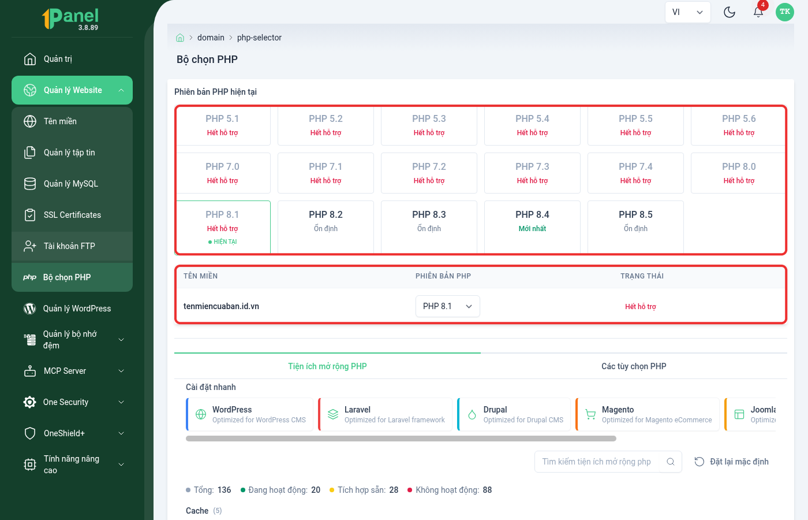808x520 pixels.
Task: Click the Quản lý bộ nhớ đệm icon
Action: pyautogui.click(x=30, y=340)
